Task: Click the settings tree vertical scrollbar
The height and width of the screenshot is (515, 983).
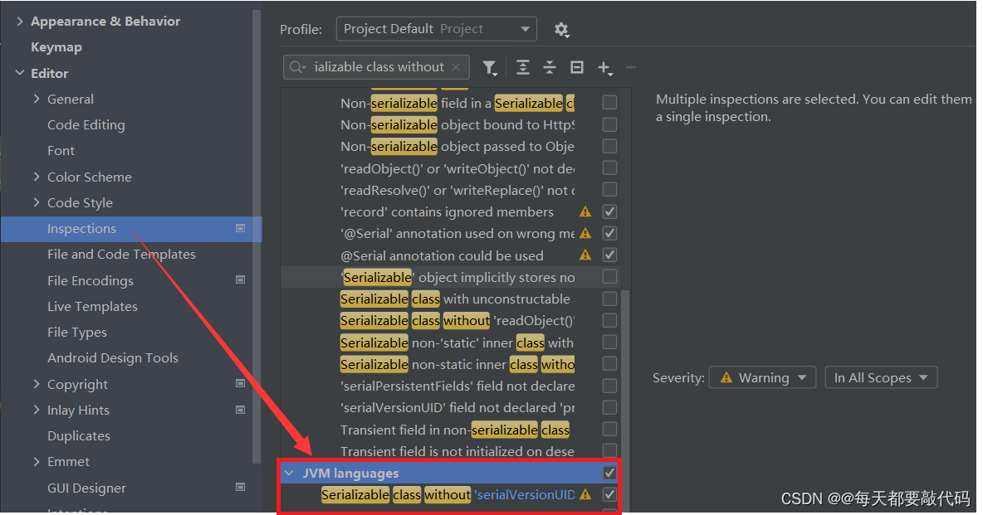Action: pos(257,237)
